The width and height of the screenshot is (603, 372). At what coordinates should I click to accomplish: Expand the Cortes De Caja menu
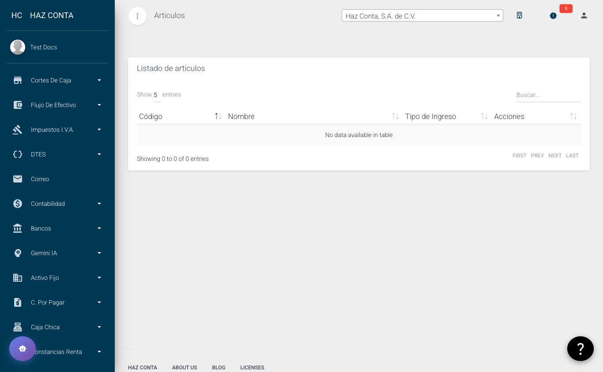click(51, 80)
